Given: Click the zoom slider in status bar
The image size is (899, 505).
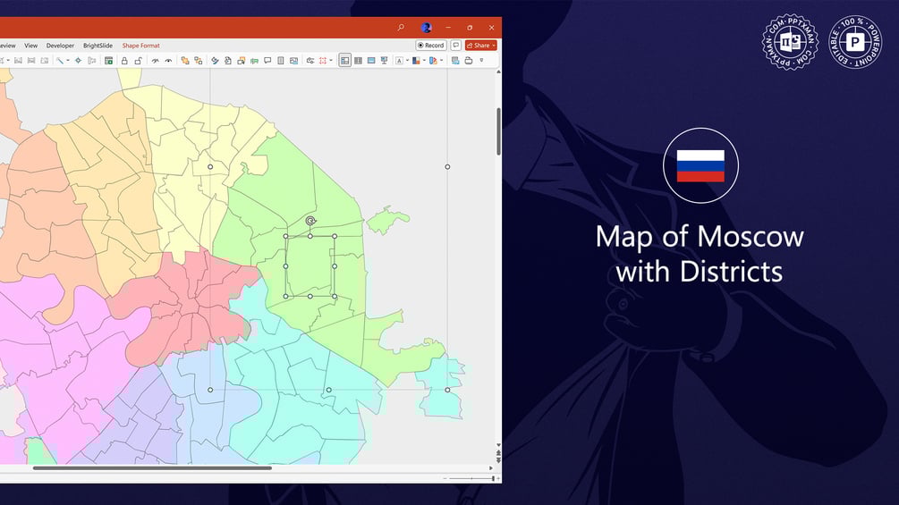Looking at the screenshot, I should [473, 478].
